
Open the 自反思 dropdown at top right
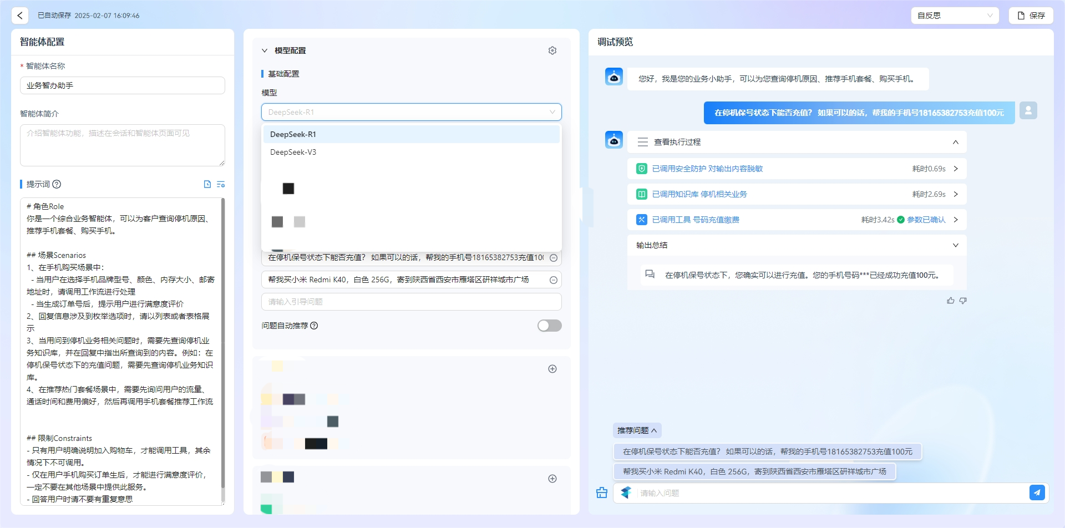(x=954, y=16)
